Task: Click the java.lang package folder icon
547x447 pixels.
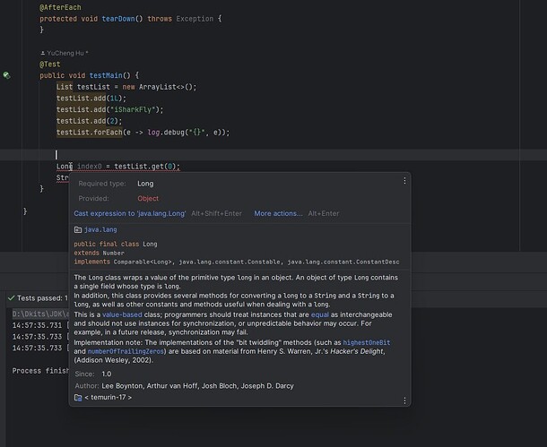Action: tap(78, 229)
